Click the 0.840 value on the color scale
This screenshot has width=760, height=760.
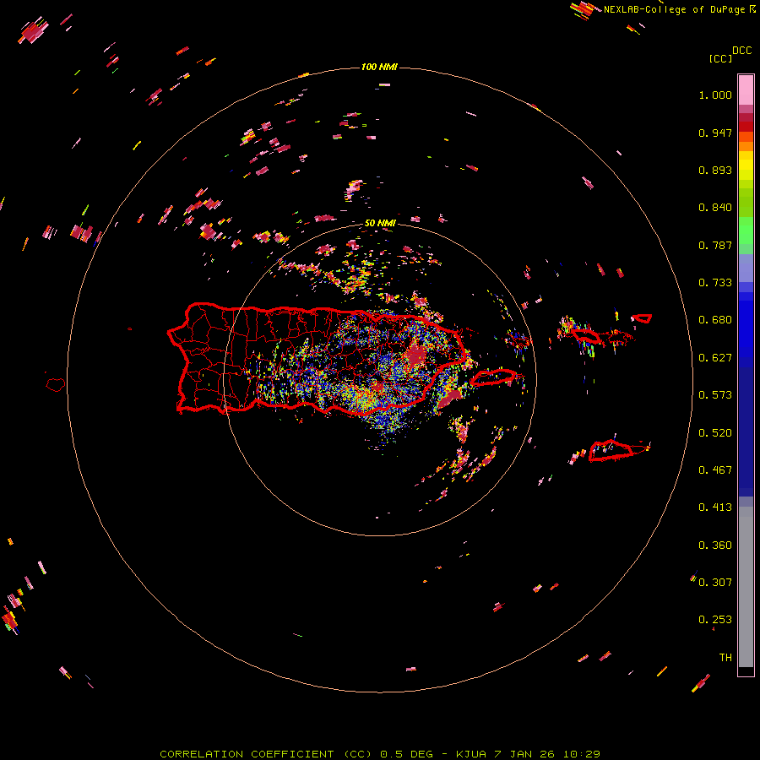(x=715, y=208)
